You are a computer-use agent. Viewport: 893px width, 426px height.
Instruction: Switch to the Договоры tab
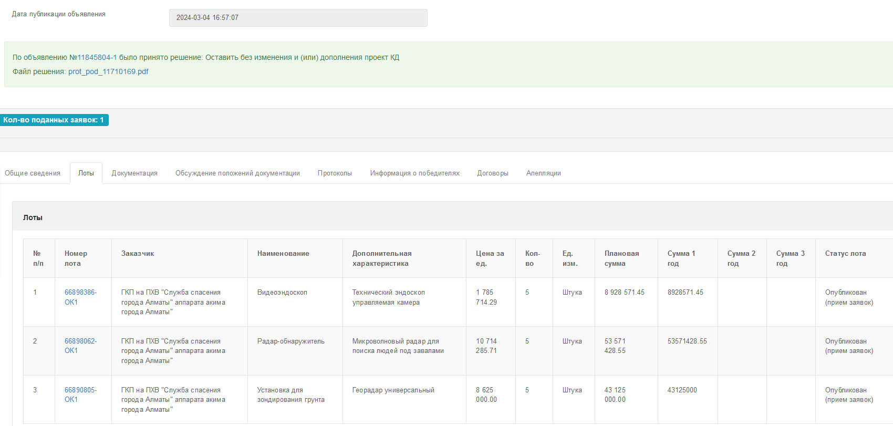(x=493, y=173)
